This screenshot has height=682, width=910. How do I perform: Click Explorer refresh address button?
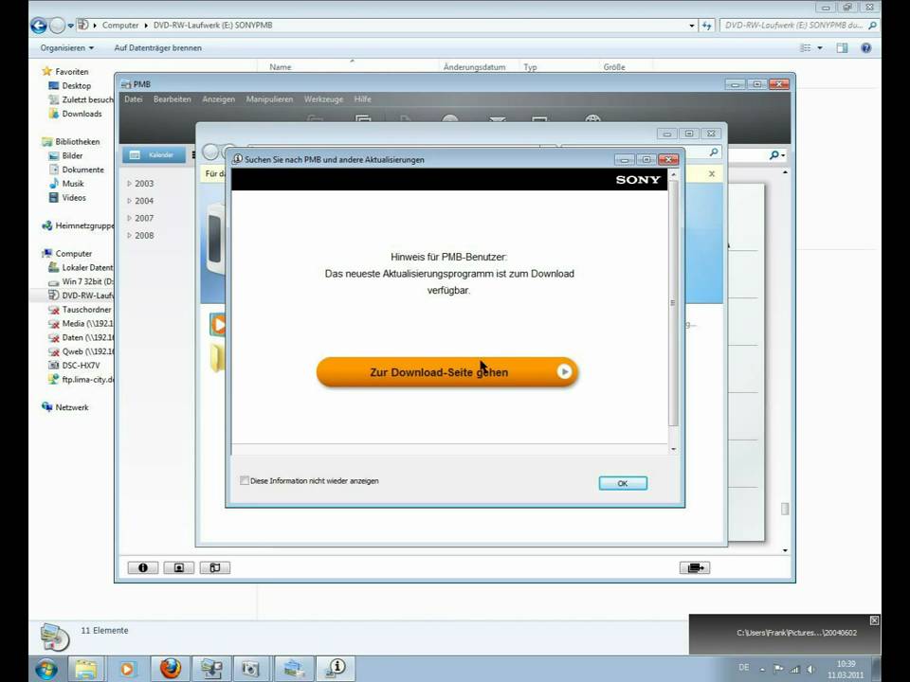706,26
